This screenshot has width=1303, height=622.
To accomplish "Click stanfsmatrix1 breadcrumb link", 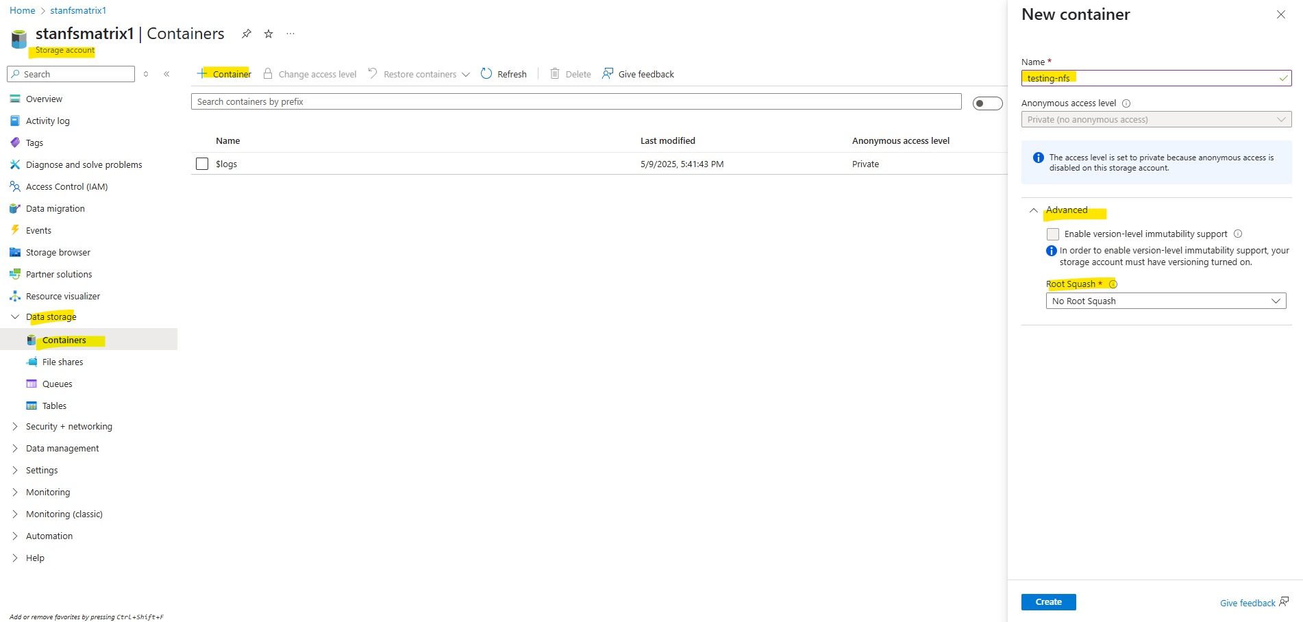I will 78,10.
